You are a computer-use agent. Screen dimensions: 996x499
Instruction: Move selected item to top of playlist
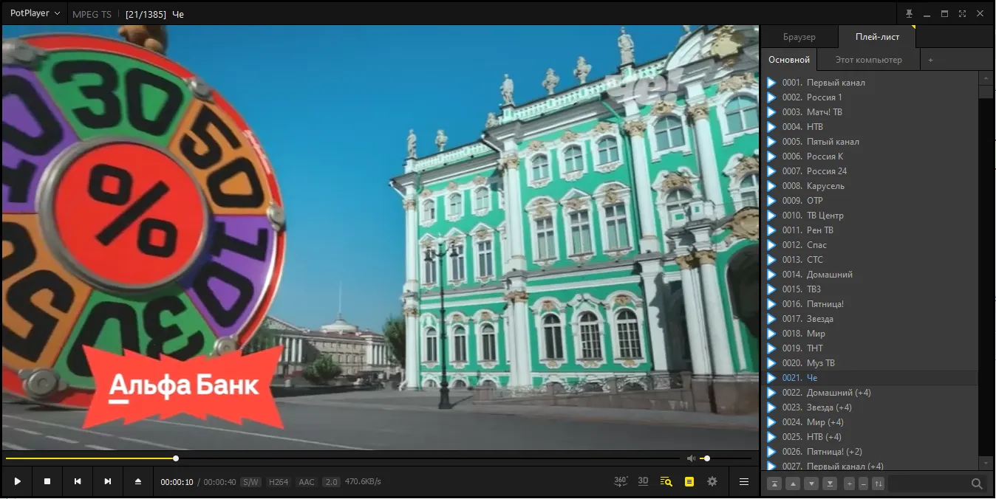(774, 483)
